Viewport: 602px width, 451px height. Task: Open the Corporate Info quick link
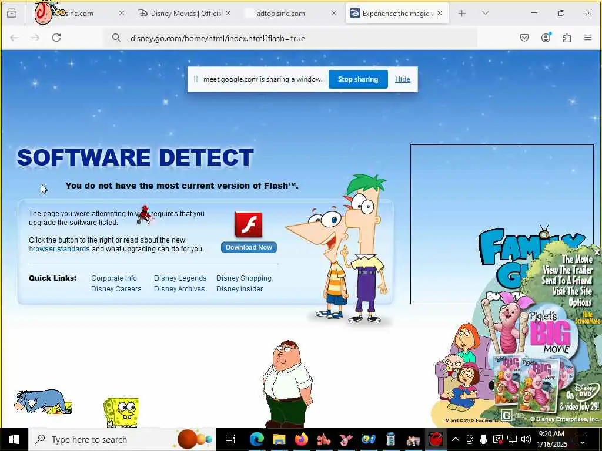coord(114,278)
